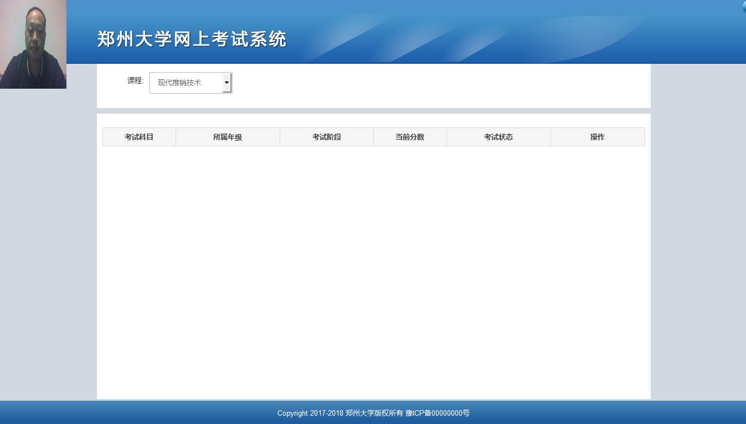This screenshot has height=424, width=746.
Task: Click the 豫ICP备00000000号 footer text
Action: coord(438,413)
